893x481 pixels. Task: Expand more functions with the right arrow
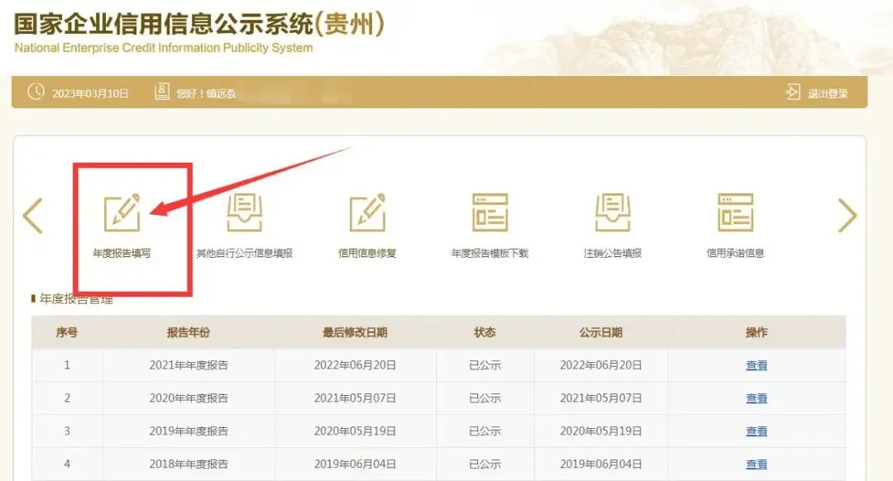tap(848, 217)
